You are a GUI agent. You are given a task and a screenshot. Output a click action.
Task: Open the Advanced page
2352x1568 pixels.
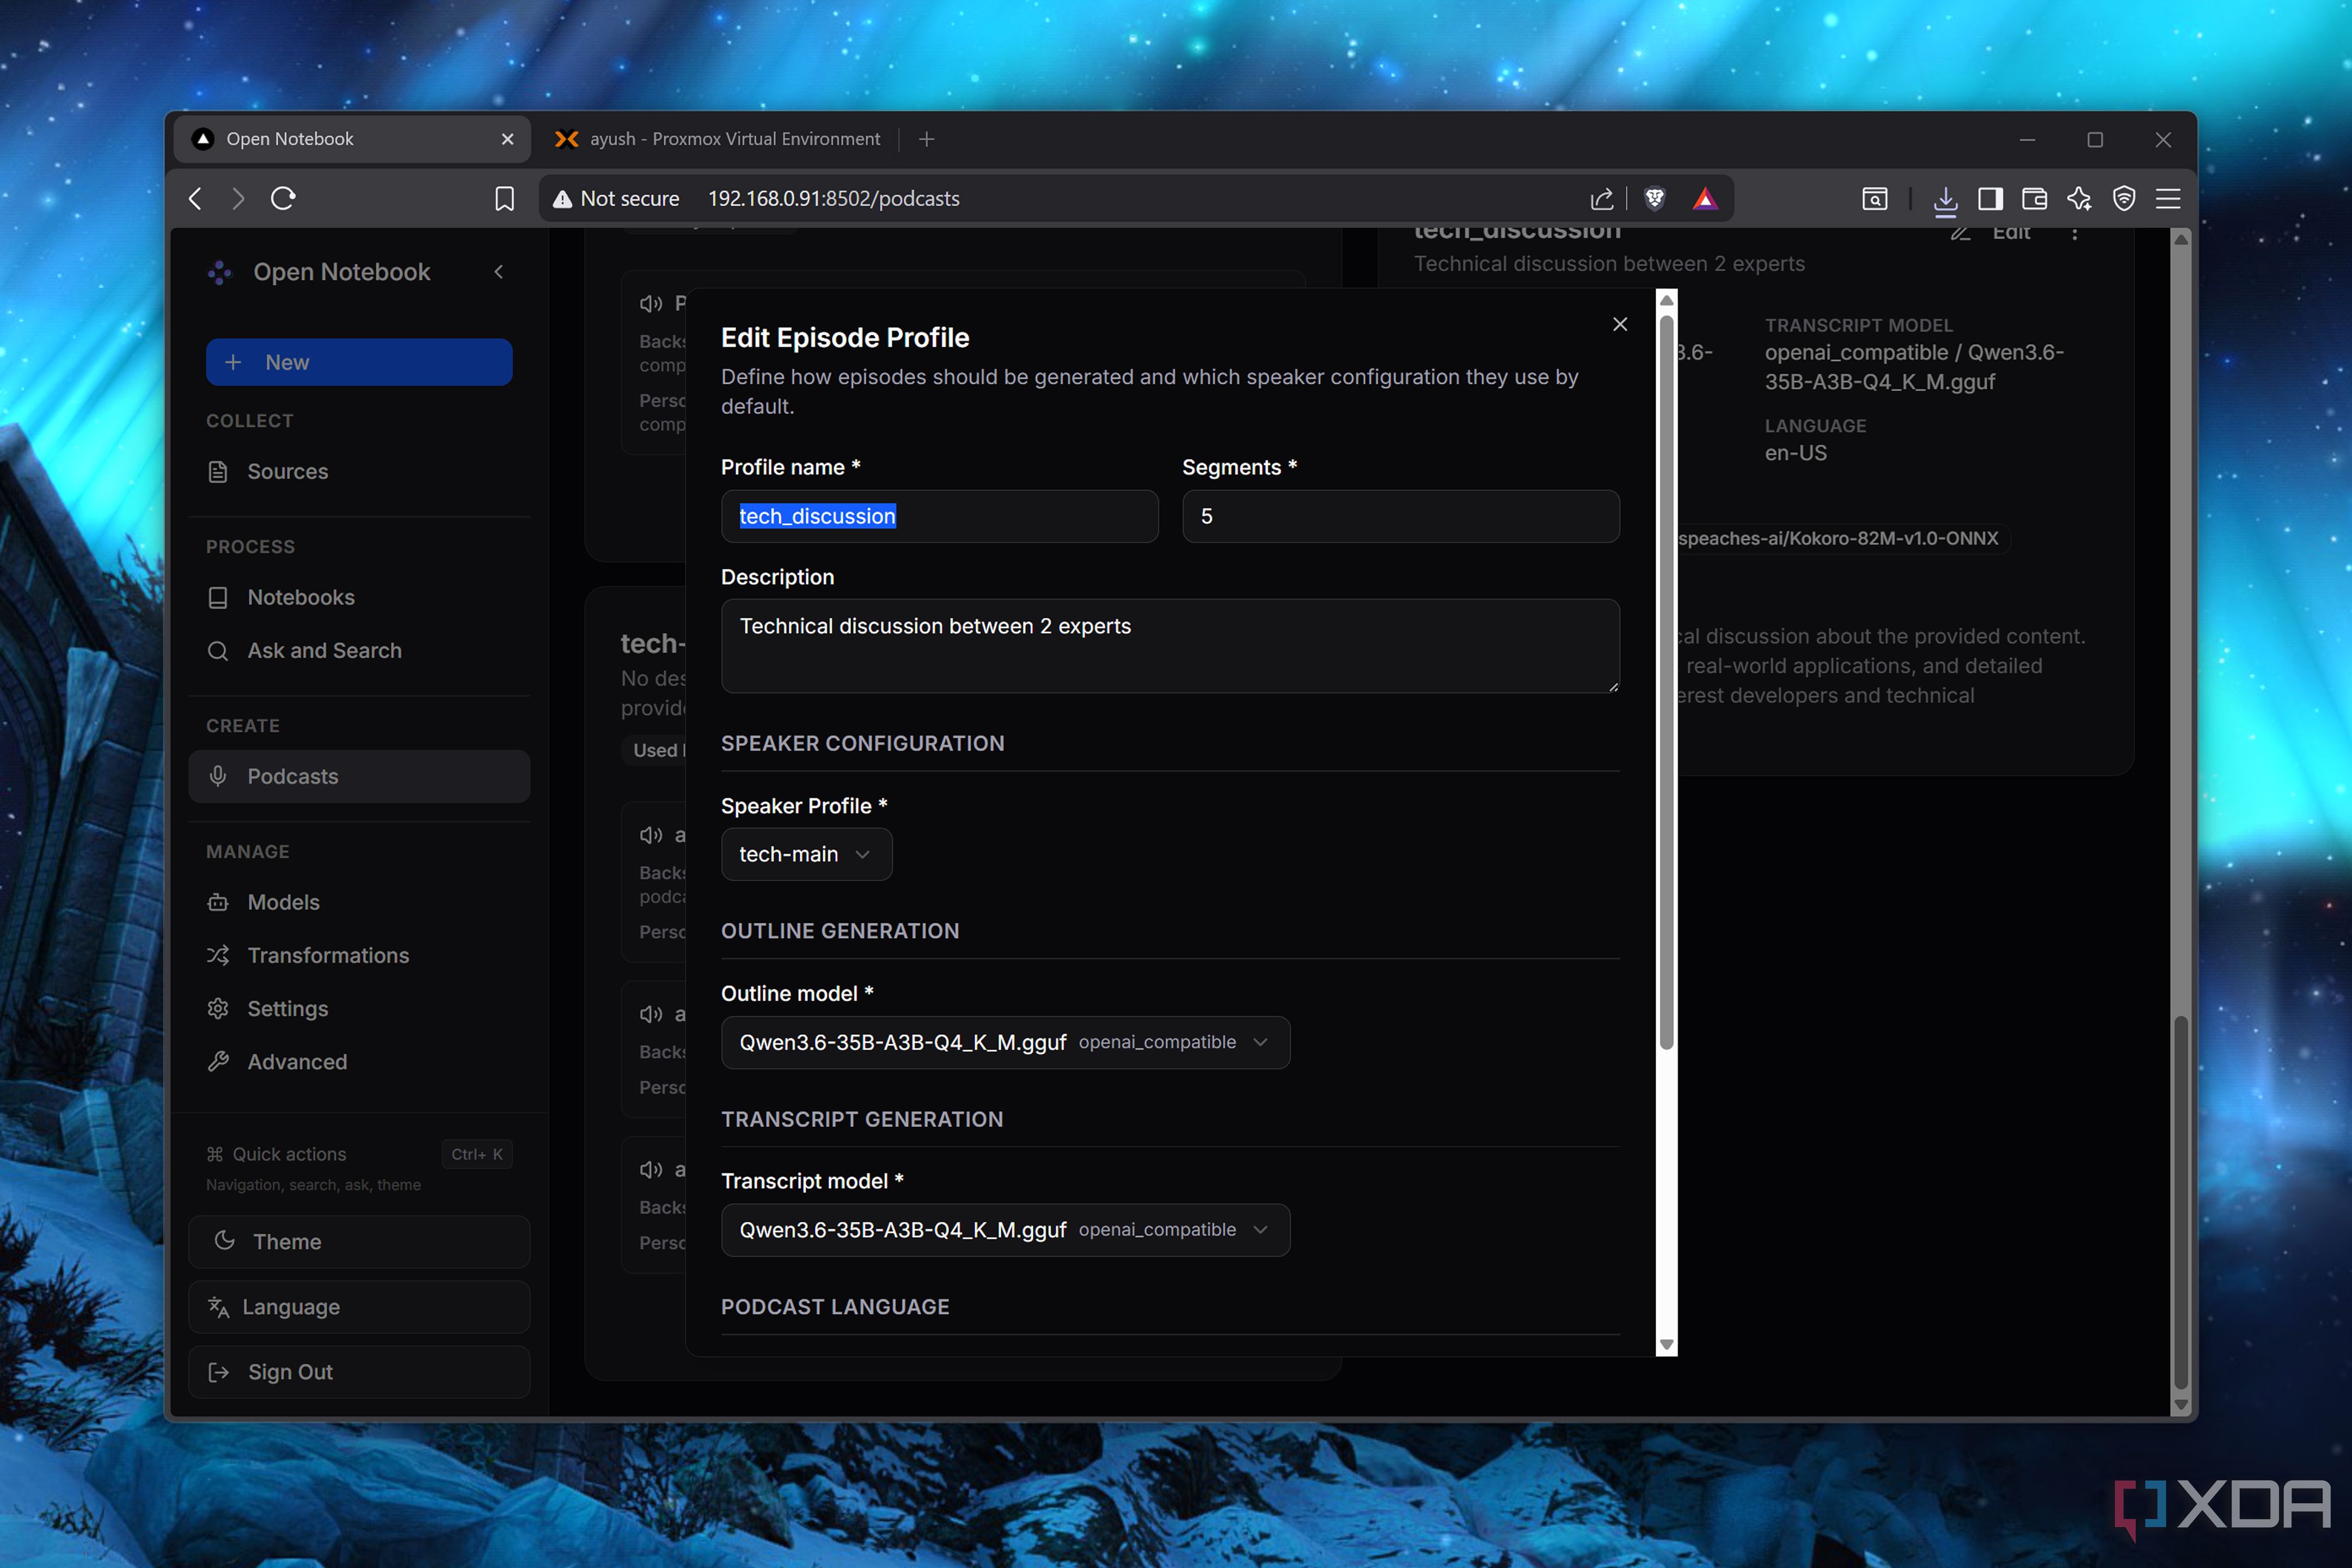359,1061
